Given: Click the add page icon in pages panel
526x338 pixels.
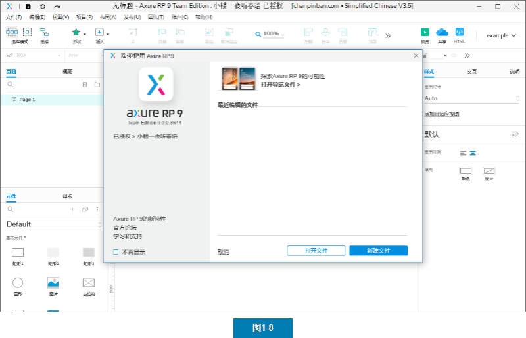Looking at the screenshot, I should (x=85, y=85).
